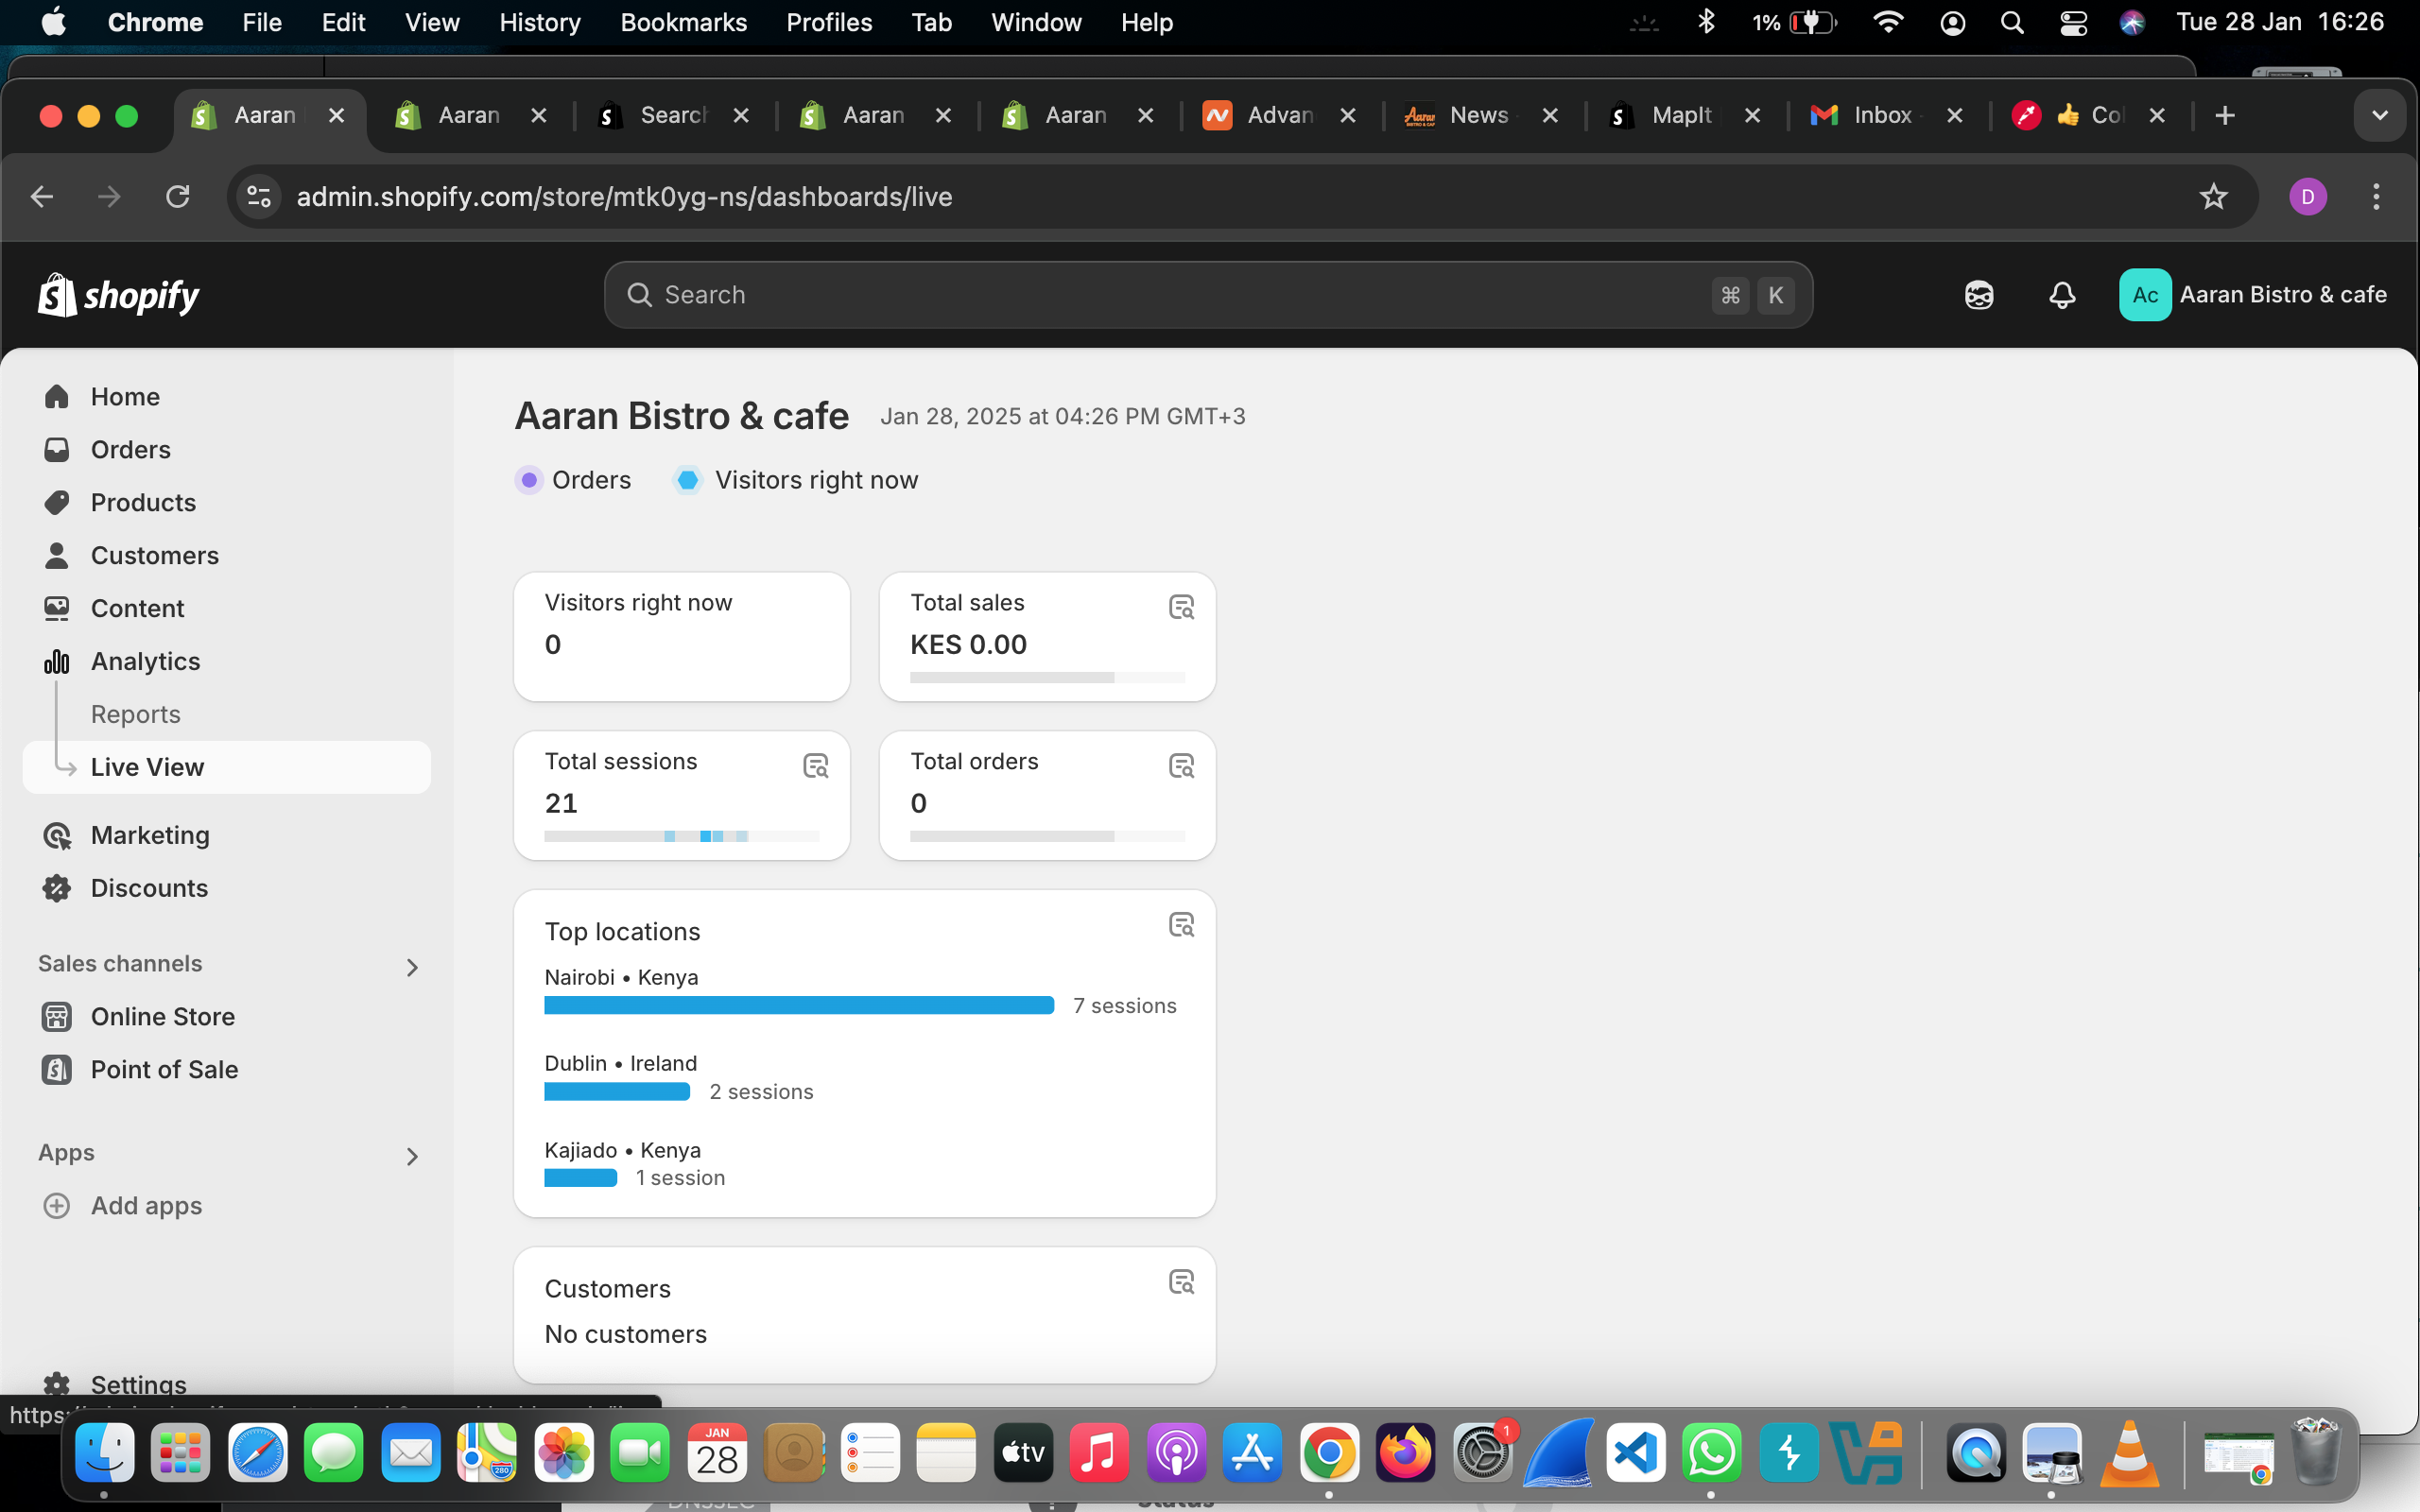Click the Total sessions sparkline bar
The height and width of the screenshot is (1512, 2420).
pos(682,836)
